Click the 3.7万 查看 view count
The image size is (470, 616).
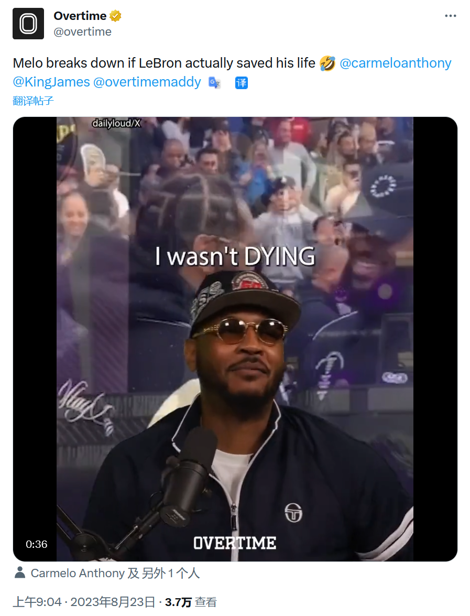[x=191, y=602]
